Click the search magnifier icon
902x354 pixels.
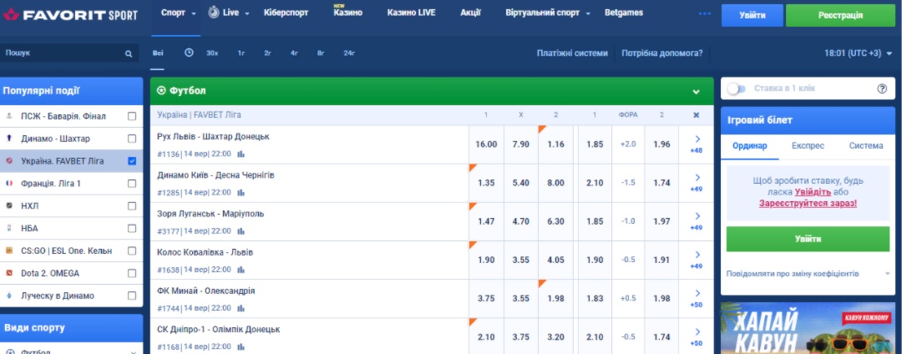coord(129,53)
